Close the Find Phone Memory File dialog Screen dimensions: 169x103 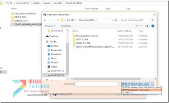(154, 15)
